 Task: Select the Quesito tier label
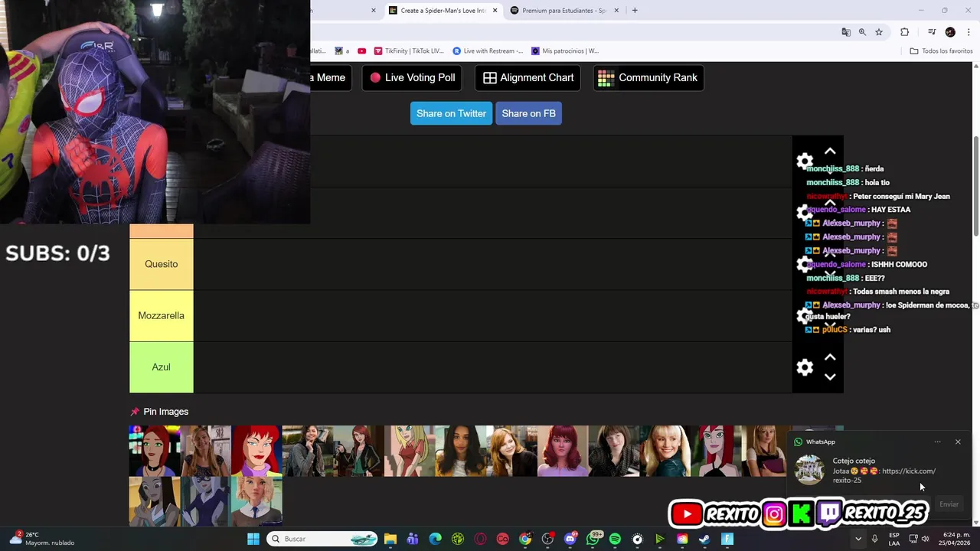[x=161, y=264]
